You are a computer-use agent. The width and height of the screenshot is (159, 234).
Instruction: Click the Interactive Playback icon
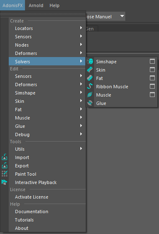click(x=5, y=182)
